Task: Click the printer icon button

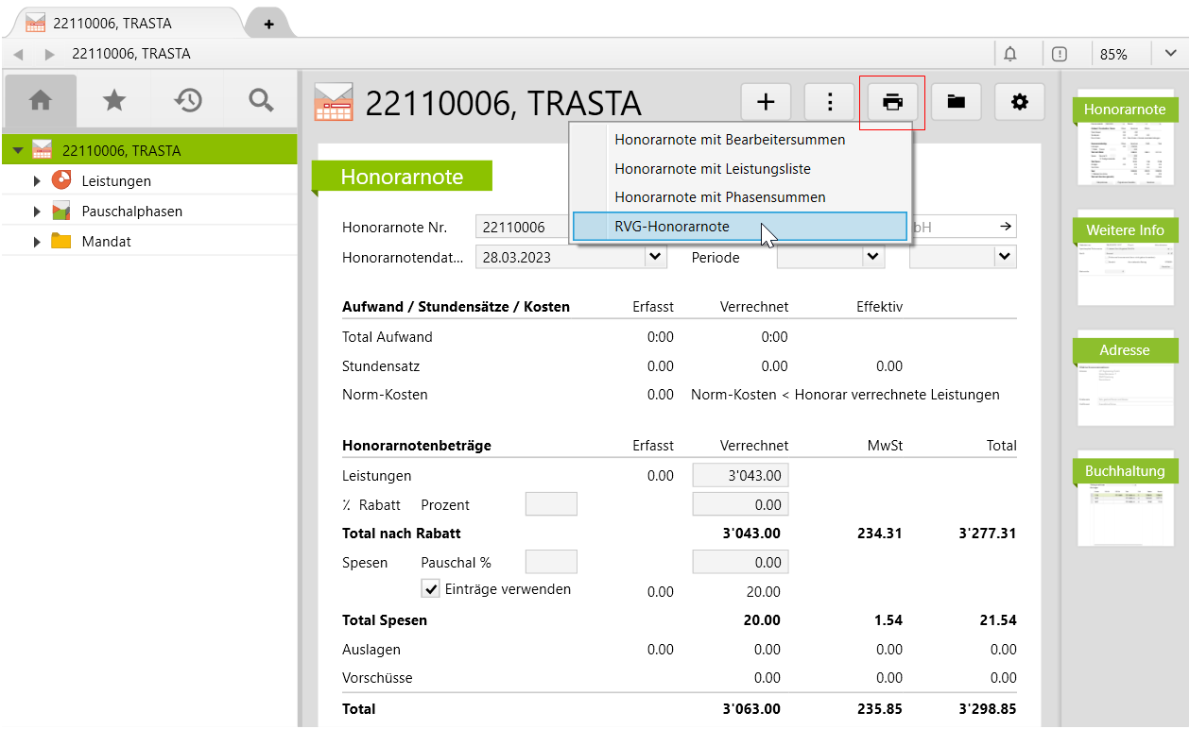Action: tap(892, 102)
